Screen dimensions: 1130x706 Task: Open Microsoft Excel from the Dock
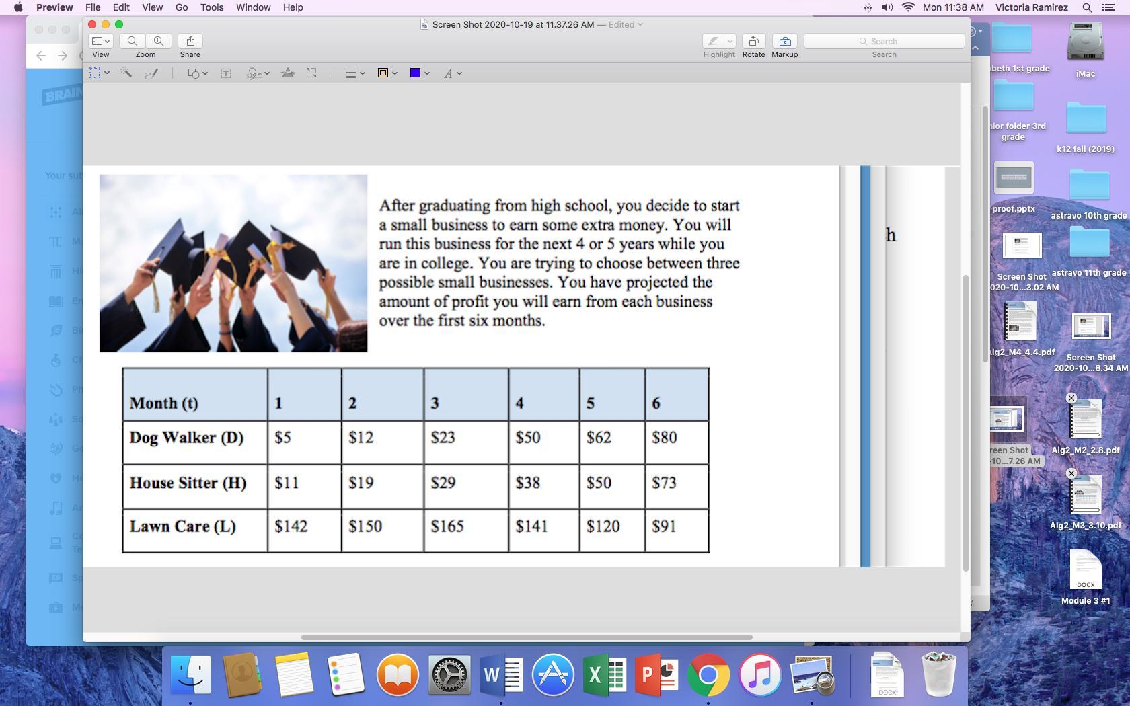[605, 674]
